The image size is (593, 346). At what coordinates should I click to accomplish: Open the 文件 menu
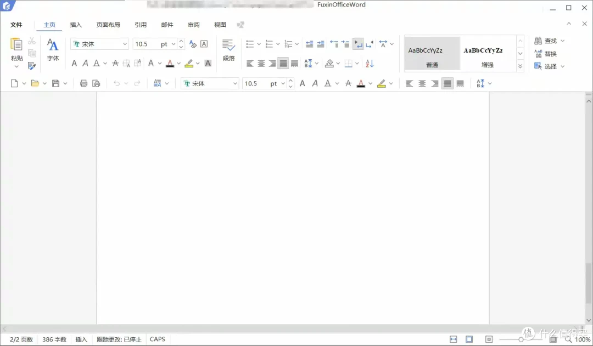16,25
